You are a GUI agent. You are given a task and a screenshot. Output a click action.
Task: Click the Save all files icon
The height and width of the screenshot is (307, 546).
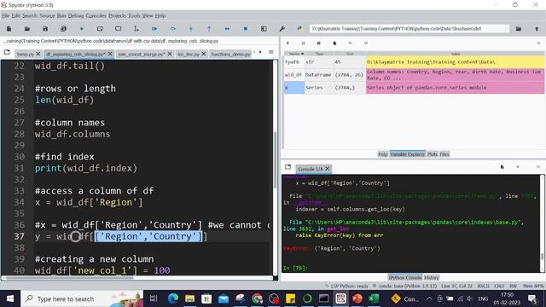click(x=63, y=29)
